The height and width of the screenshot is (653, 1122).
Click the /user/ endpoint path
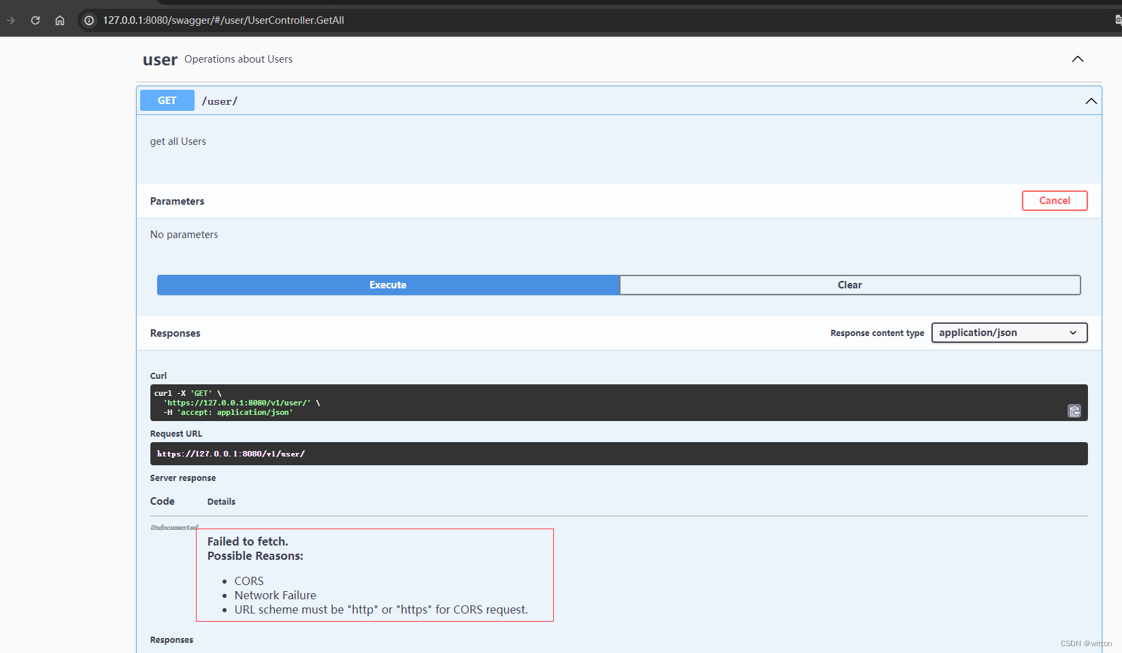220,101
